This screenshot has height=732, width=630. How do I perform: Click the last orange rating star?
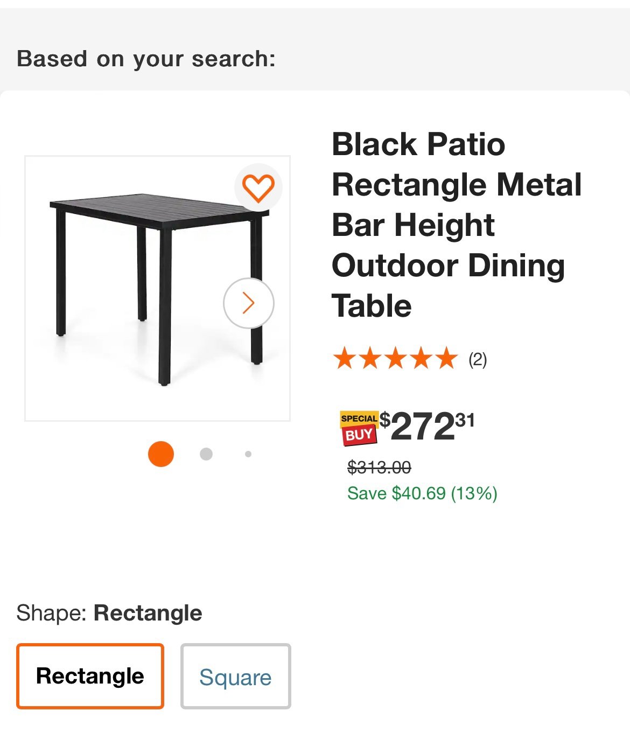446,359
